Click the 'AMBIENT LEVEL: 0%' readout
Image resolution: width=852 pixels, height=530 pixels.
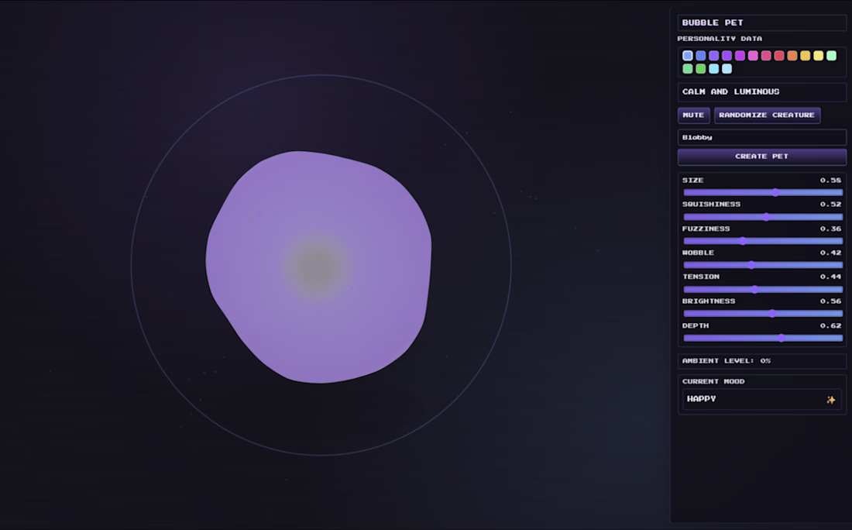pyautogui.click(x=726, y=361)
